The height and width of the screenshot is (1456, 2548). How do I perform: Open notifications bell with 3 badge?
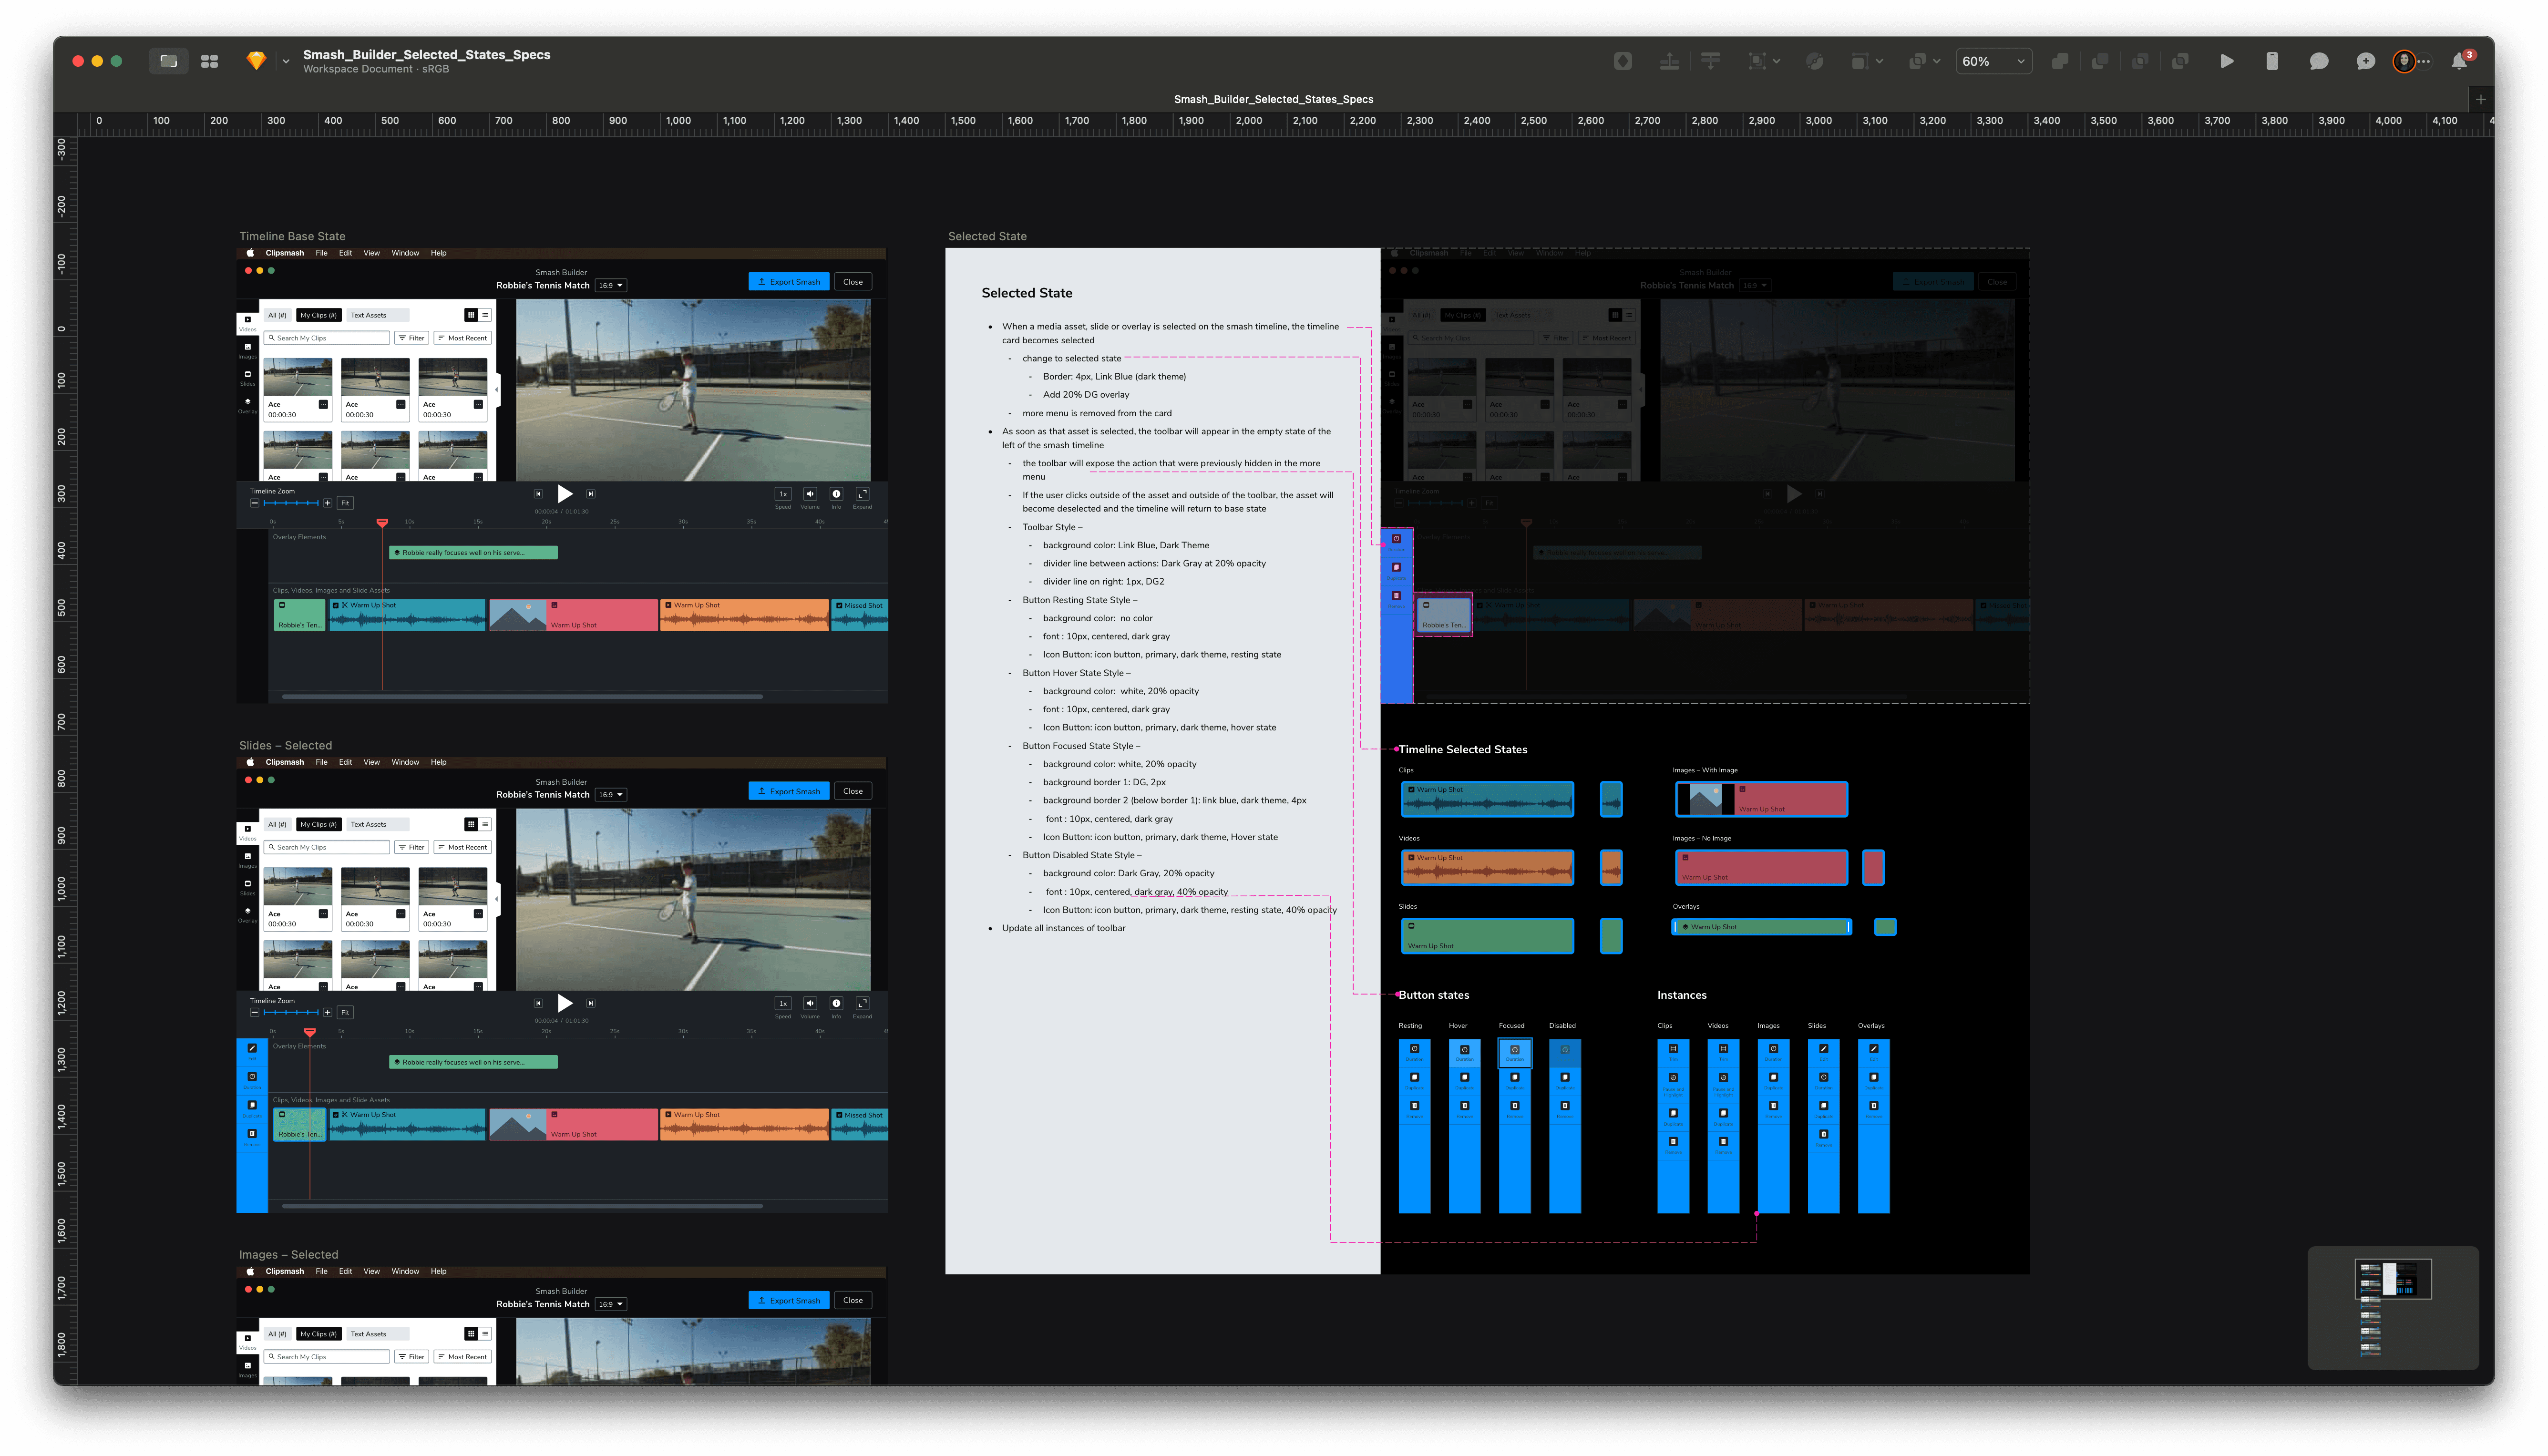coord(2459,61)
